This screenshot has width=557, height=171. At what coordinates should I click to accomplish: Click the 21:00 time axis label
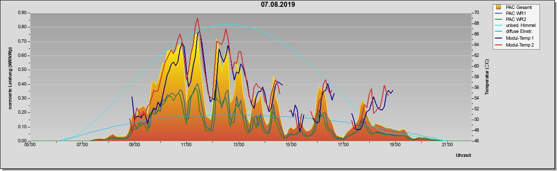tap(447, 144)
